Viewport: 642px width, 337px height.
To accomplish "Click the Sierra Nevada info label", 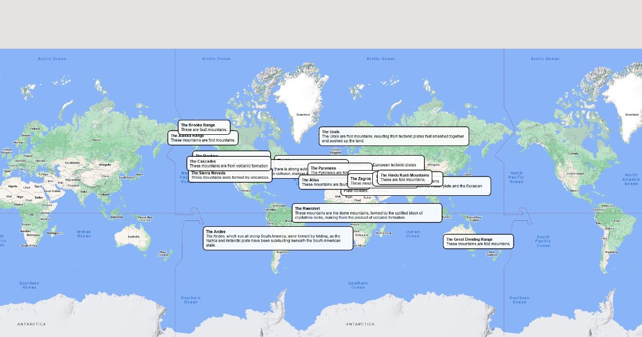I will click(x=230, y=177).
